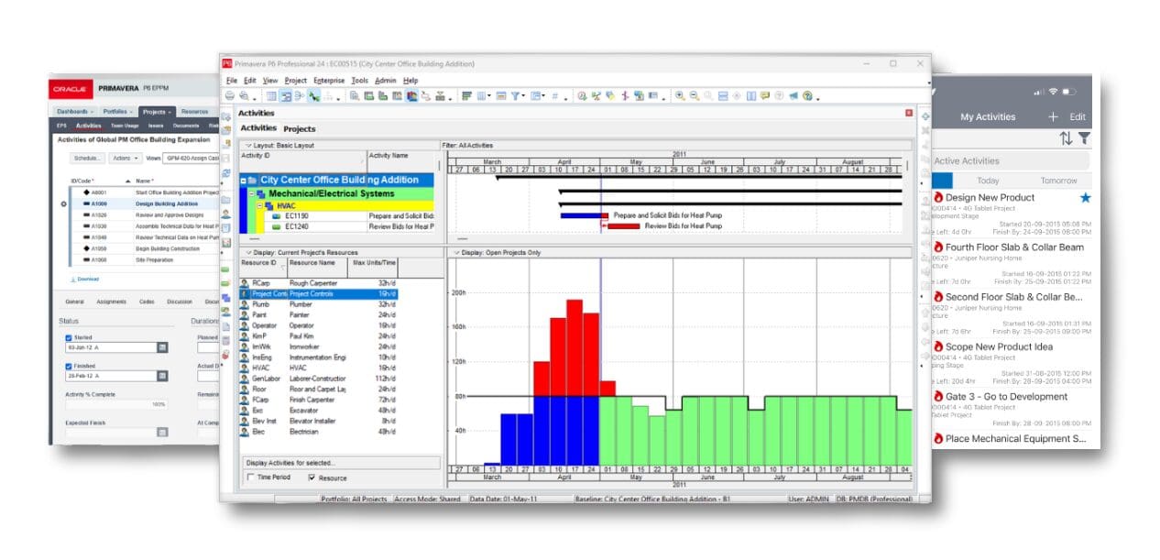Screen dimensions: 1160x560
Task: Uncheck the Resource checkbox
Action: [x=312, y=478]
